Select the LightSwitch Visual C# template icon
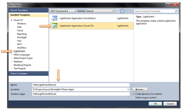Viewport: 183px width, 111px height. (x=54, y=26)
